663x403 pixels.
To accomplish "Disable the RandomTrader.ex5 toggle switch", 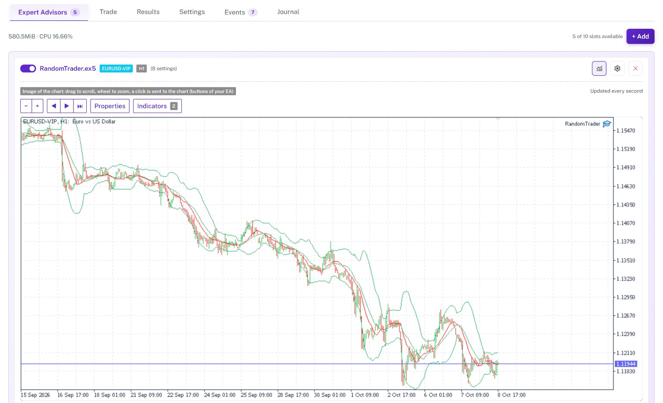I will click(x=28, y=69).
